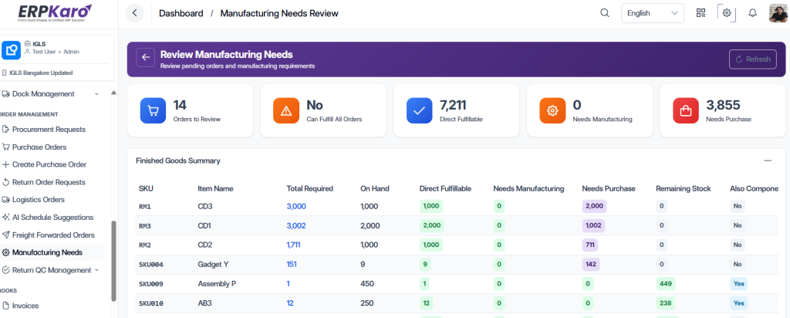
Task: Open the English language dropdown
Action: [653, 13]
